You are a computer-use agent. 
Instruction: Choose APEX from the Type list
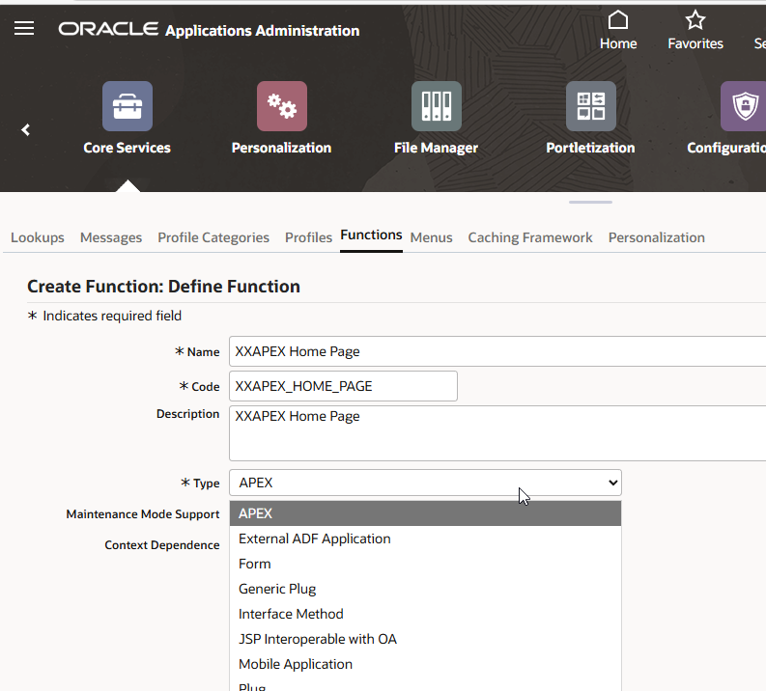pyautogui.click(x=425, y=513)
